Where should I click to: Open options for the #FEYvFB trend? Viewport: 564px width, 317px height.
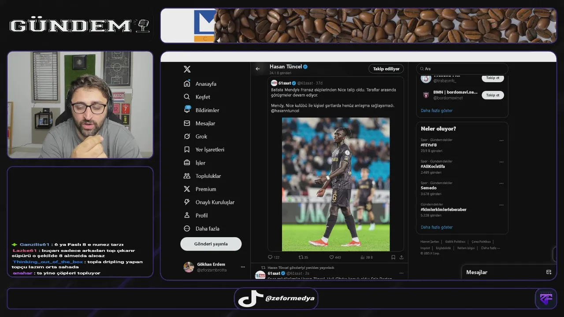(501, 141)
